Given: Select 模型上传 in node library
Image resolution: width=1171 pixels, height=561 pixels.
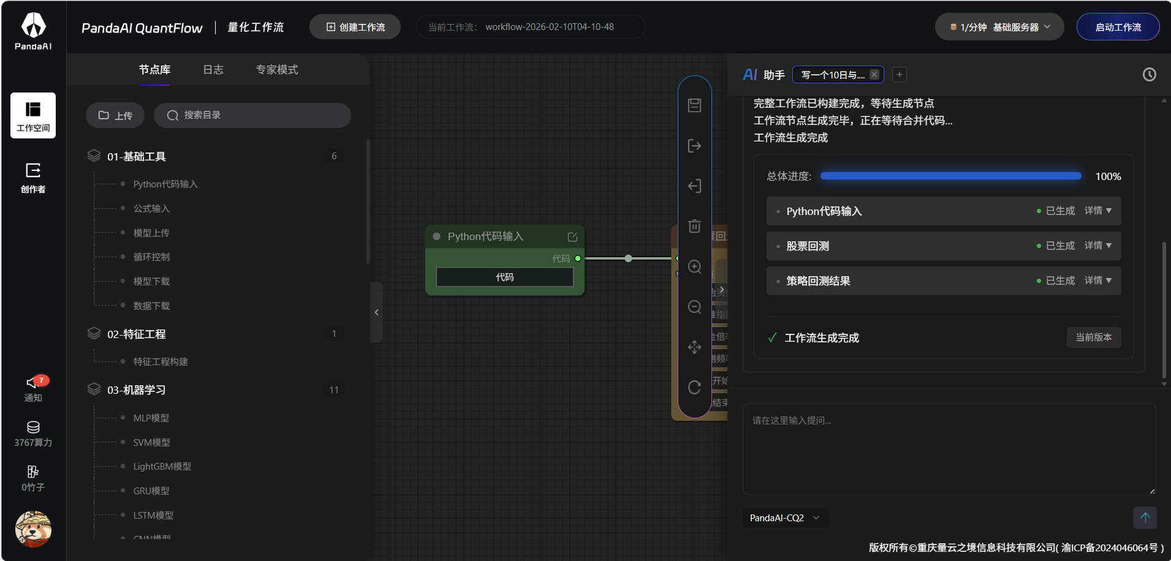Looking at the screenshot, I should [151, 233].
